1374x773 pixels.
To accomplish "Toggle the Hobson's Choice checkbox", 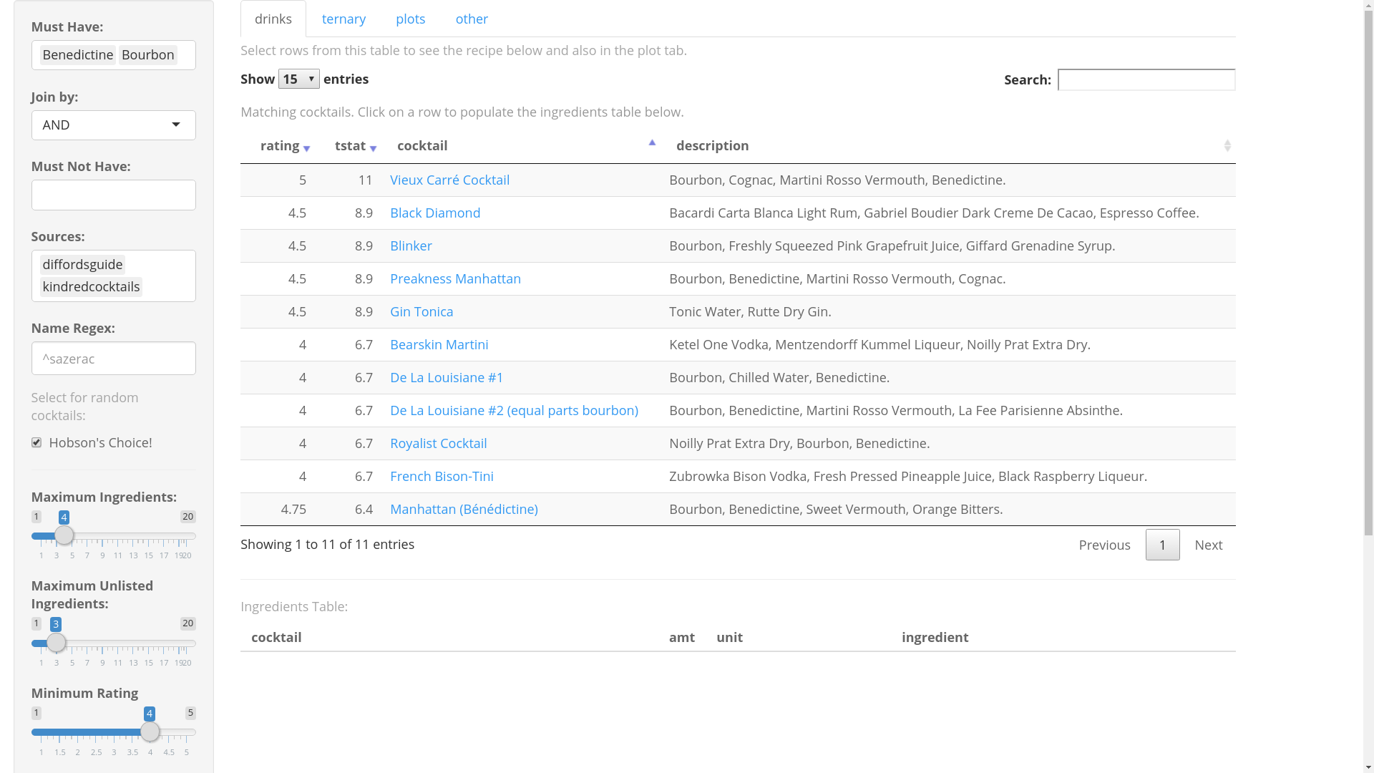I will [36, 442].
